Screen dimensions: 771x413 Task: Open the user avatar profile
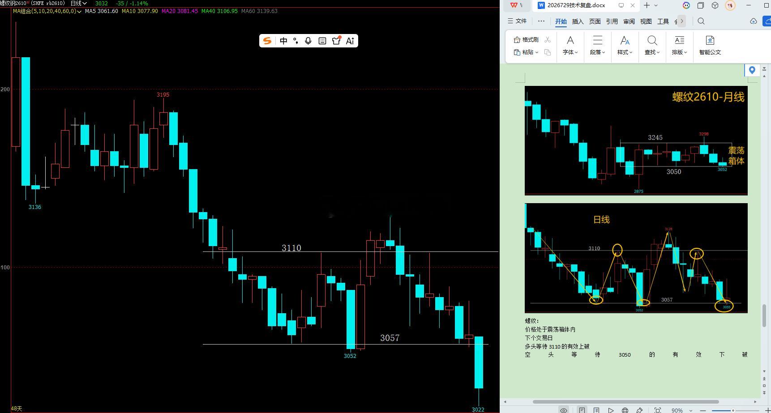pyautogui.click(x=730, y=5)
